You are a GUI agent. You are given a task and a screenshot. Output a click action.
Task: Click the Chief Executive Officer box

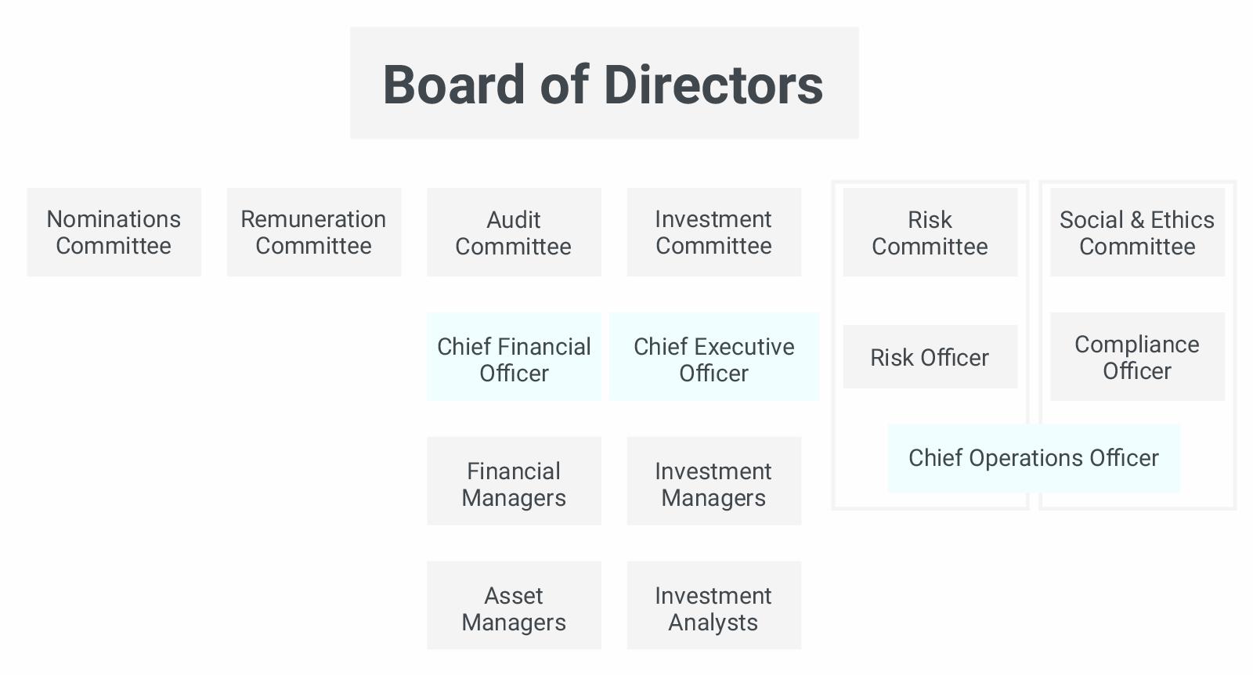pos(713,357)
